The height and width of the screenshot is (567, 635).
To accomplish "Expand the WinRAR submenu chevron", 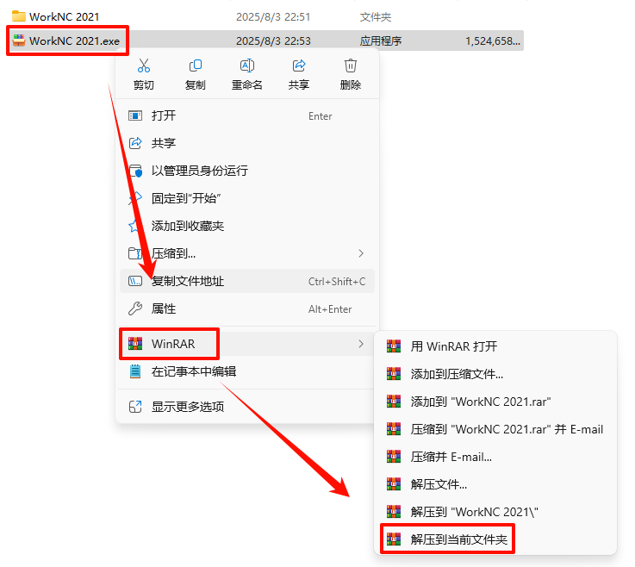I will [361, 344].
